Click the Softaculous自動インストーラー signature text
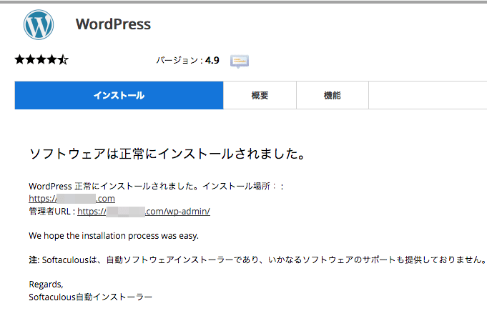The width and height of the screenshot is (487, 321). (x=90, y=297)
